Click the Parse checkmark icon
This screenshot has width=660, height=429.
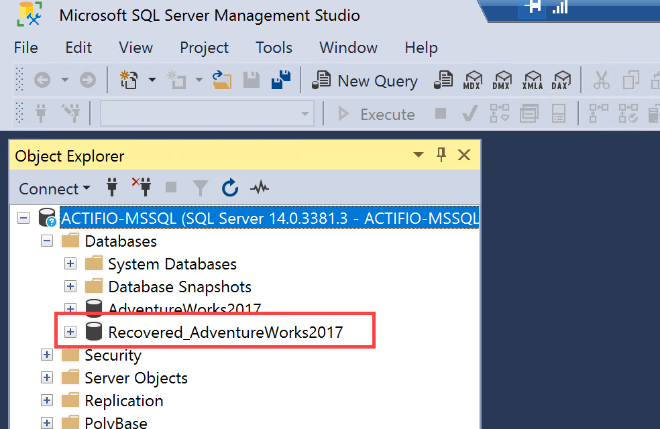click(x=470, y=113)
